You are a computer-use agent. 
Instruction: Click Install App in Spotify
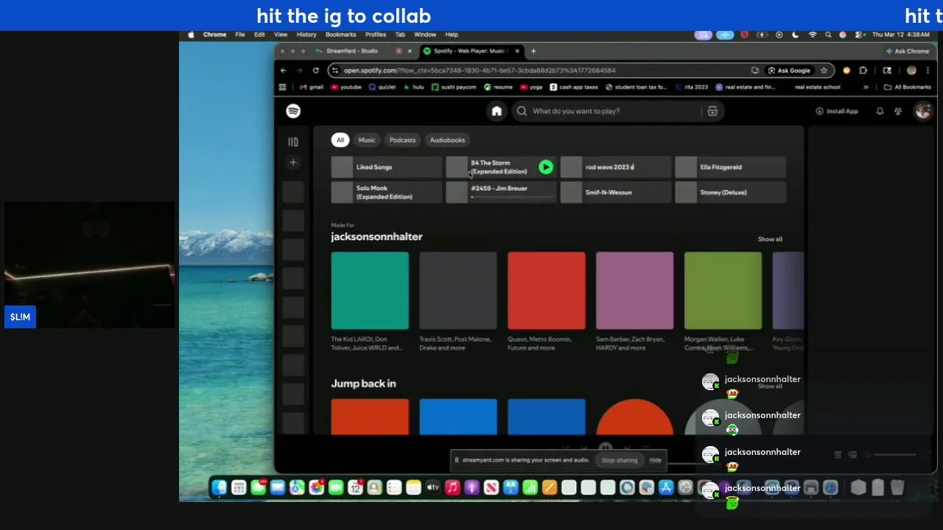pyautogui.click(x=837, y=111)
